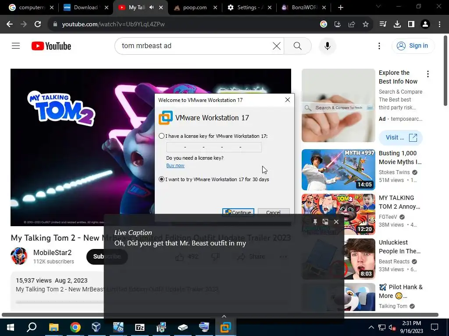This screenshot has height=336, width=449.
Task: Switch to the poop.com tab
Action: [x=195, y=7]
